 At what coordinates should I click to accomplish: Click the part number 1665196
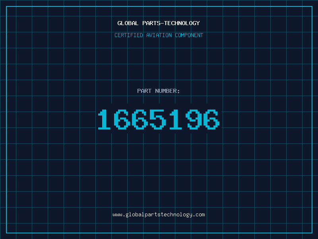(x=159, y=119)
